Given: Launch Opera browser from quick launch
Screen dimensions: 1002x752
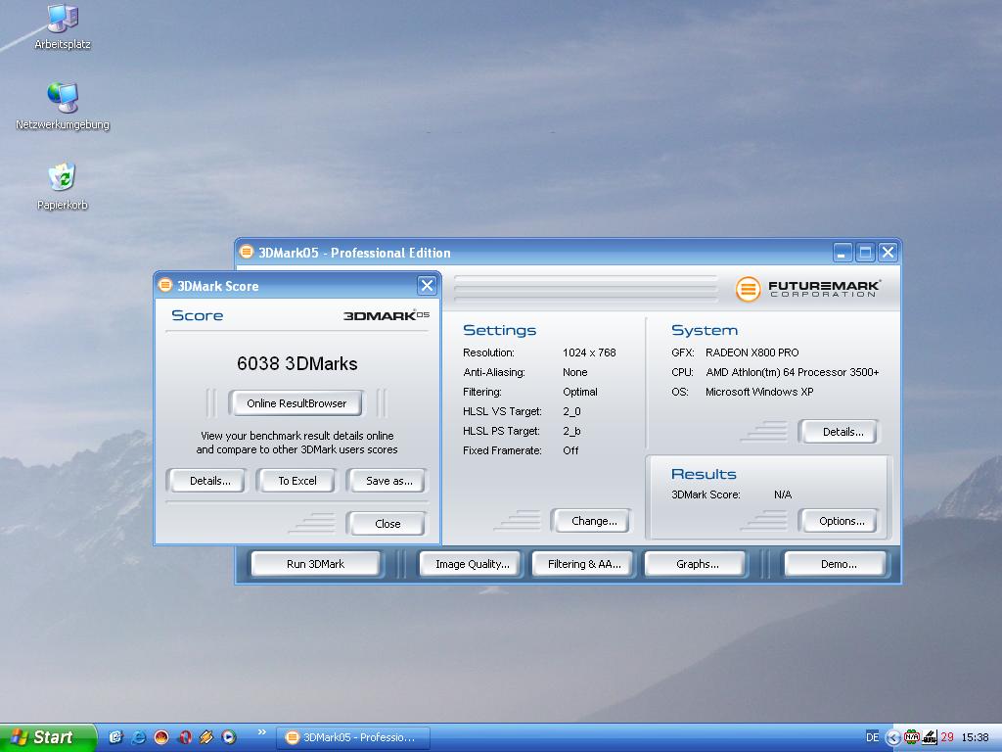Looking at the screenshot, I should (184, 737).
